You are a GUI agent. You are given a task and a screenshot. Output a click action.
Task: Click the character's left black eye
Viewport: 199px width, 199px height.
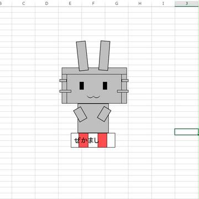pos(82,86)
